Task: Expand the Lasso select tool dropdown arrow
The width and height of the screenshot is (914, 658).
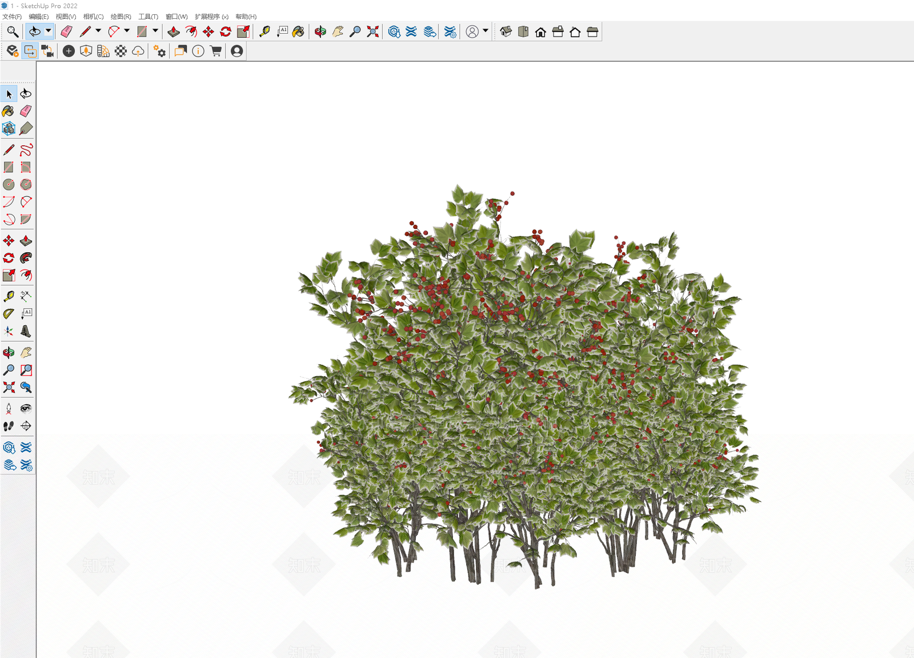Action: pos(49,31)
